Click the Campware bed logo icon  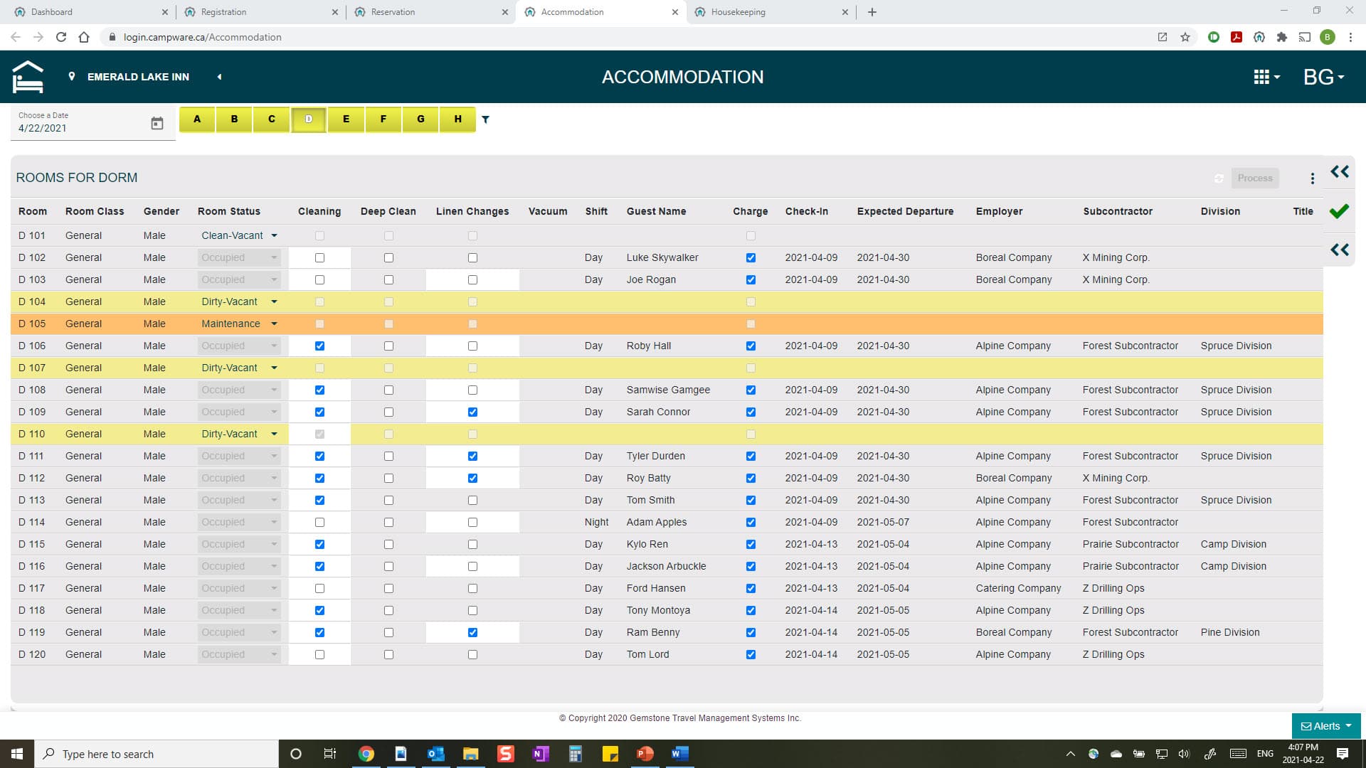(x=28, y=77)
